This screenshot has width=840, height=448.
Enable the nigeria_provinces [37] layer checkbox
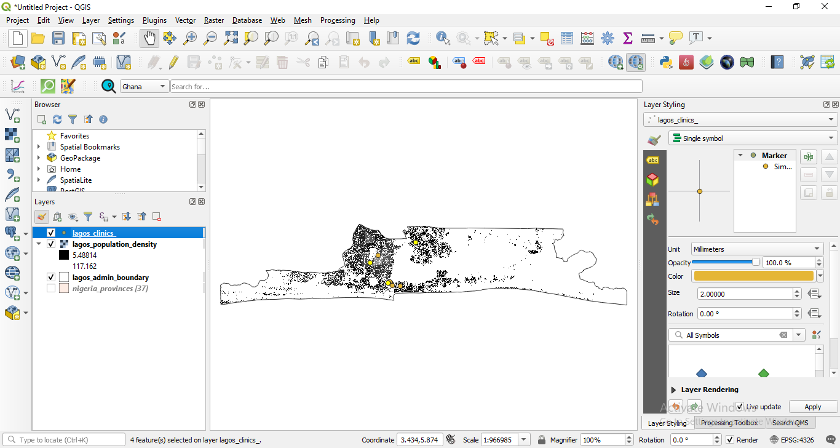(x=51, y=289)
